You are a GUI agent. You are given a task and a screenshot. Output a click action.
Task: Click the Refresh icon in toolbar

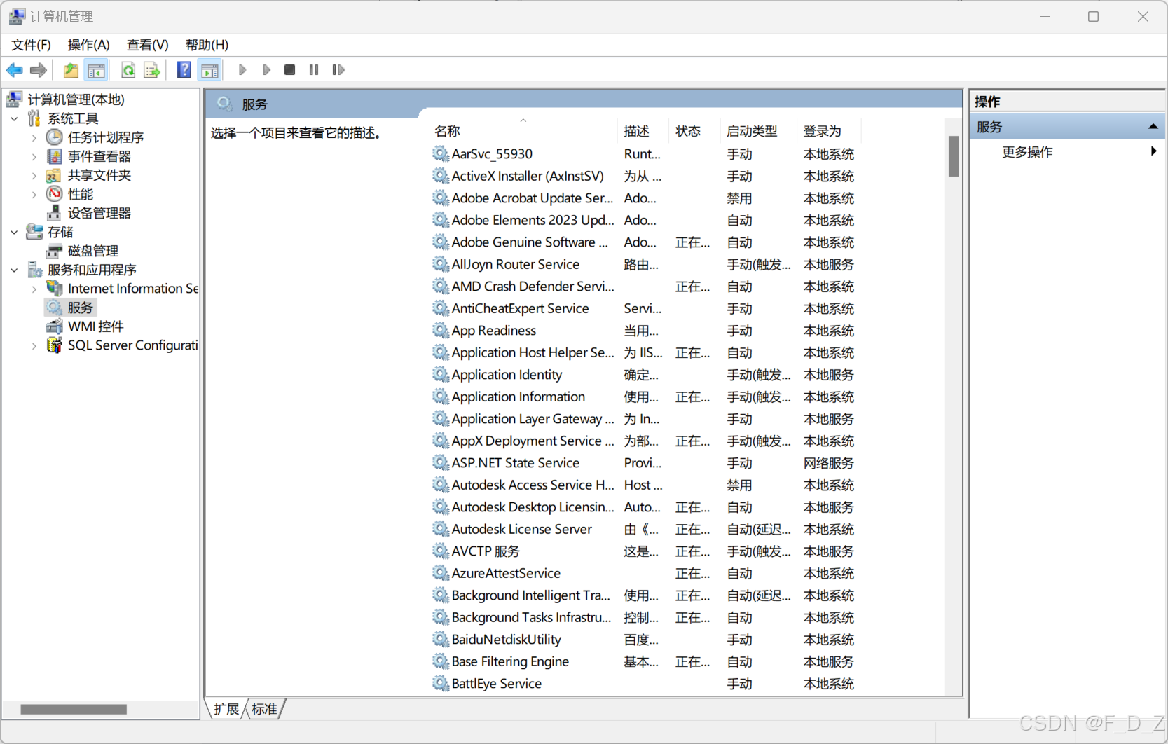point(128,70)
